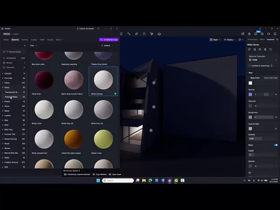This screenshot has height=210, width=280.
Task: Switch to the Particle asset tab
Action: [x=24, y=40]
